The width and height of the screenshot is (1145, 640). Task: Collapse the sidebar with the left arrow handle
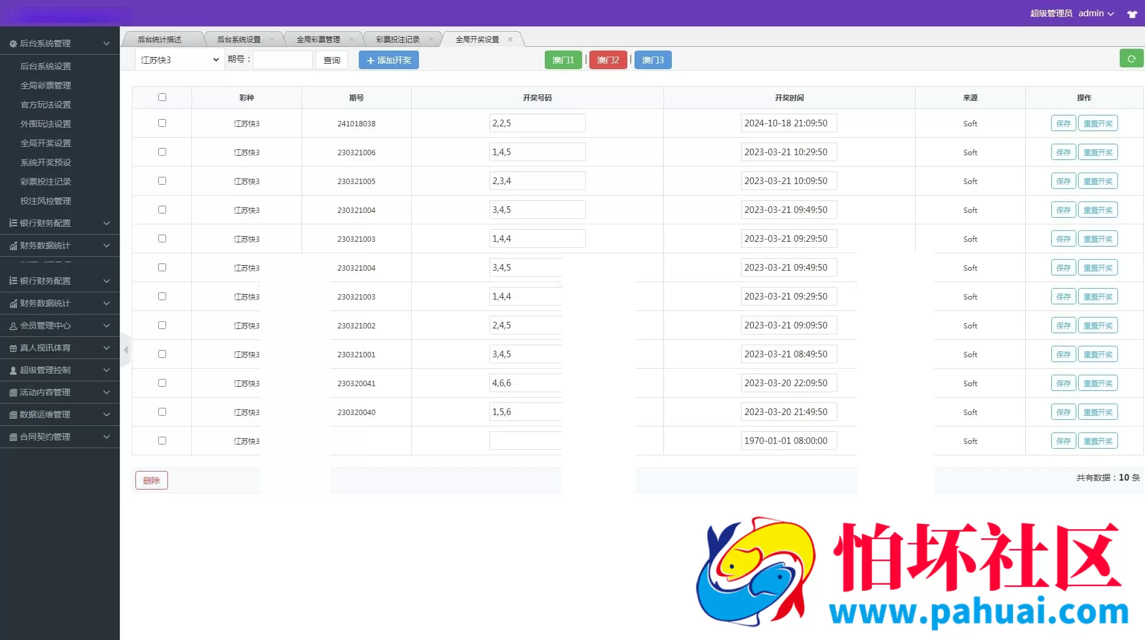[x=125, y=349]
